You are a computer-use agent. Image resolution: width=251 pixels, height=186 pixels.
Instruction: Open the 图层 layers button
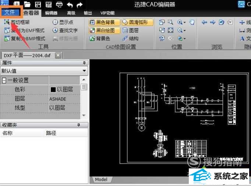pos(130,30)
